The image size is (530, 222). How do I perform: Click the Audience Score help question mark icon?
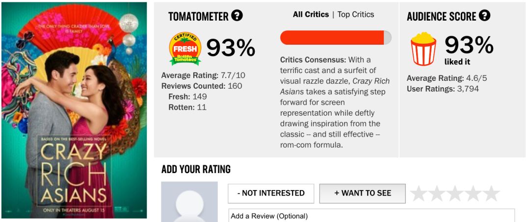tap(484, 16)
